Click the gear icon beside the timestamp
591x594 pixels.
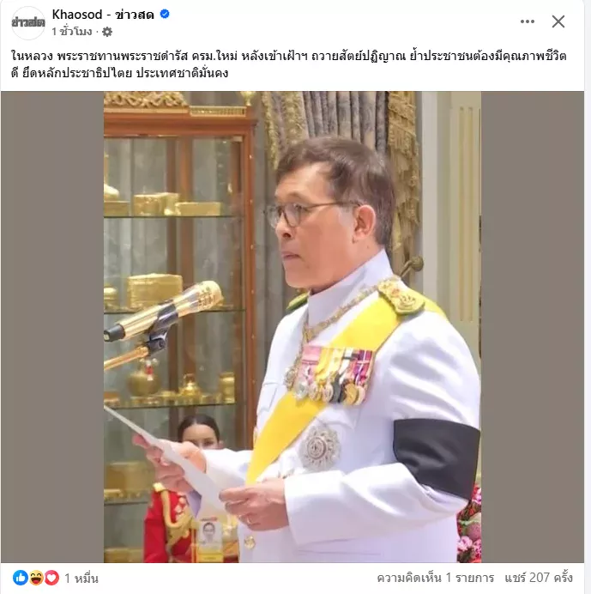pos(107,32)
